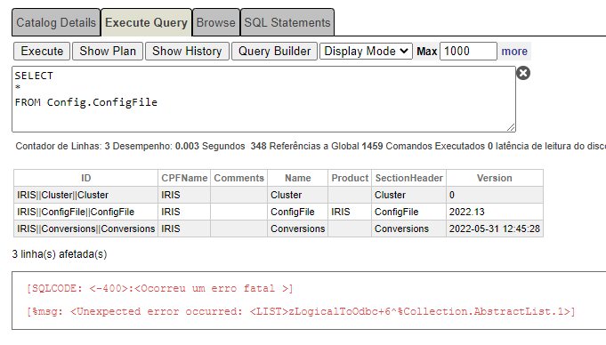Click the Version column header
Image resolution: width=606 pixels, height=345 pixels.
tap(494, 178)
